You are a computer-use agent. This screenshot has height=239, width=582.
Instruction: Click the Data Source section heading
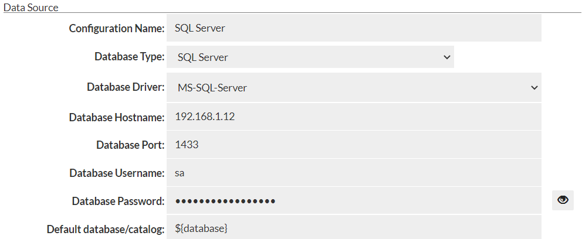click(31, 7)
